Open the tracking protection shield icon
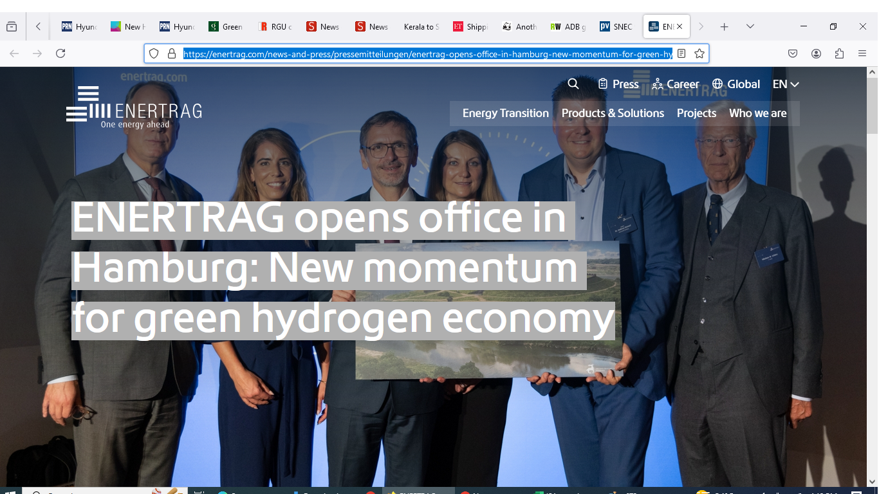The image size is (879, 494). point(154,53)
